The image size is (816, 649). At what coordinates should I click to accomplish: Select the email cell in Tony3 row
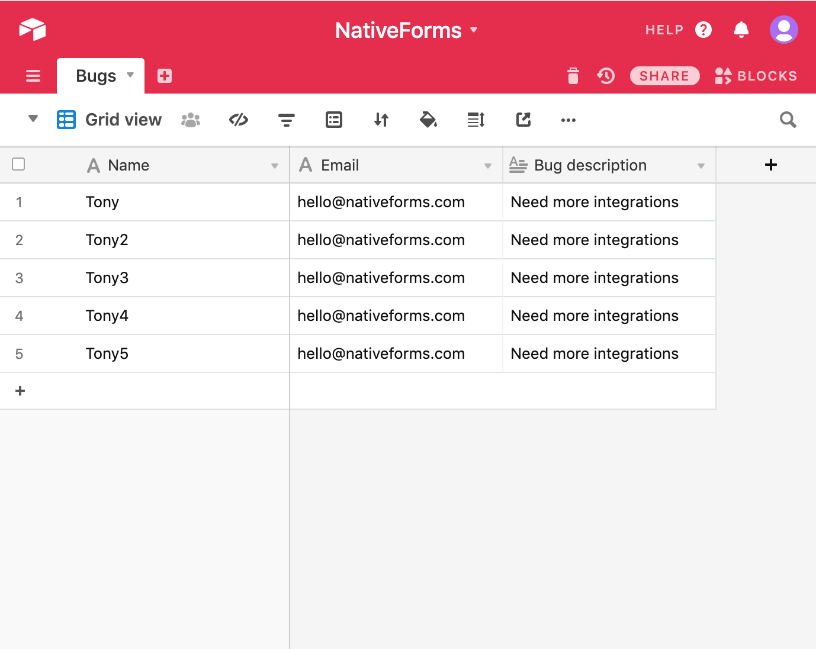click(396, 278)
